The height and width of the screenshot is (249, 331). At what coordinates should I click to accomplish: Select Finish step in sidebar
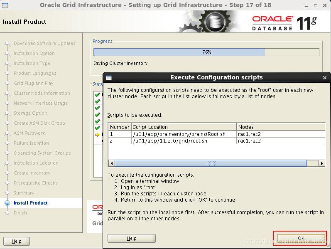tap(20, 213)
